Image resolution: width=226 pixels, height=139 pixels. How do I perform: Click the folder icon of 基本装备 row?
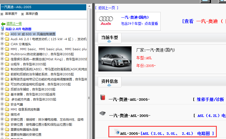point(7,94)
